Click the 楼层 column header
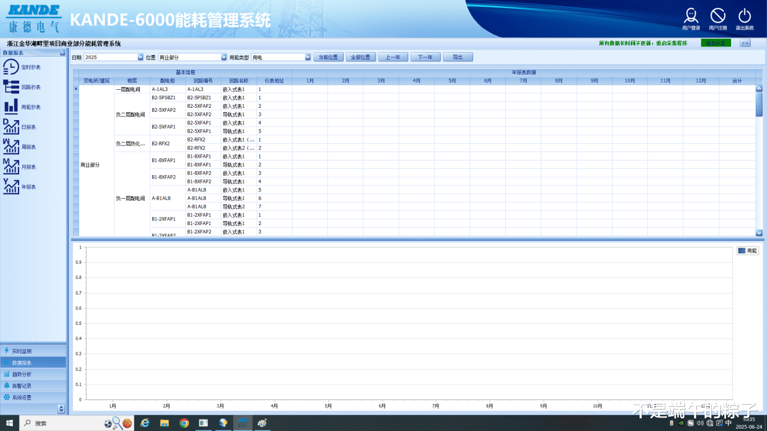Image resolution: width=767 pixels, height=431 pixels. 132,81
